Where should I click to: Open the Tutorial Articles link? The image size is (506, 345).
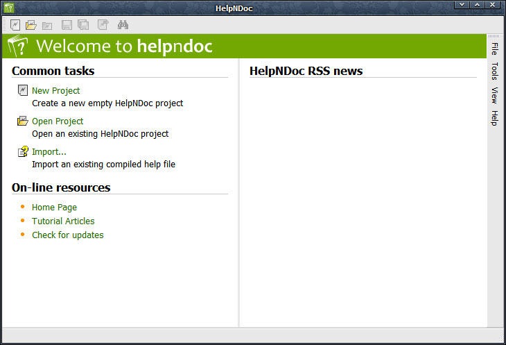[63, 221]
